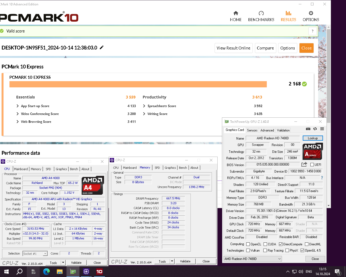
Task: Click Bus Interface question mark in GPU-Z
Action: click(322, 178)
